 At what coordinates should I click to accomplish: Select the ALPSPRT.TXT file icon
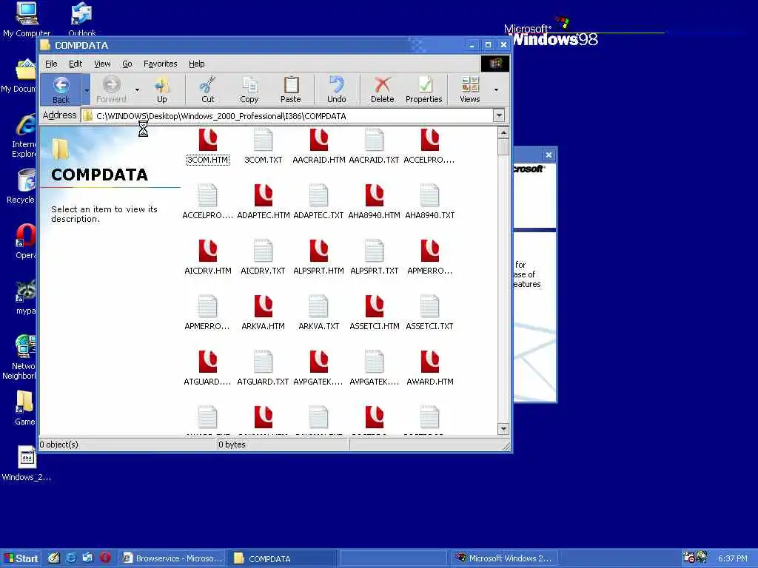tap(374, 251)
